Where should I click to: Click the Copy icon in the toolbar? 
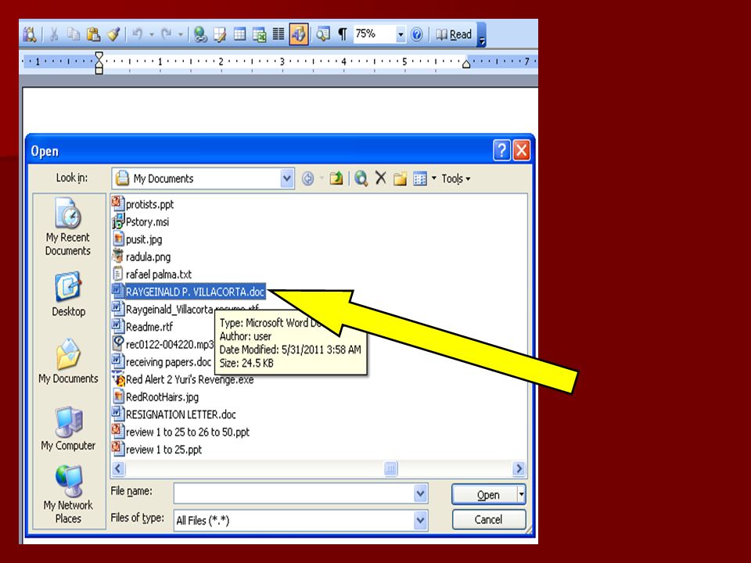pos(74,34)
